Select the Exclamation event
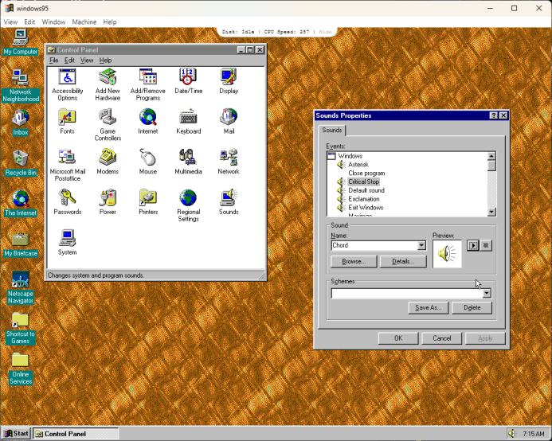 364,199
